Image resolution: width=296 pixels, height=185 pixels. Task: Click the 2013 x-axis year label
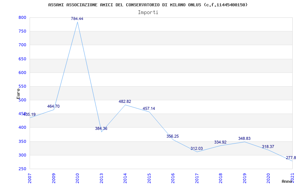pos(101,178)
